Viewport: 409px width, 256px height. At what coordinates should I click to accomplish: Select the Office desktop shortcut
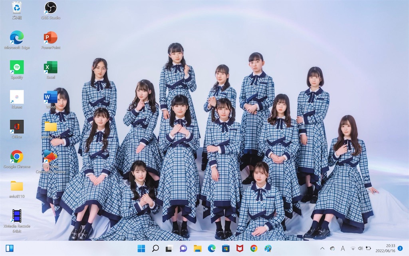pos(17,130)
